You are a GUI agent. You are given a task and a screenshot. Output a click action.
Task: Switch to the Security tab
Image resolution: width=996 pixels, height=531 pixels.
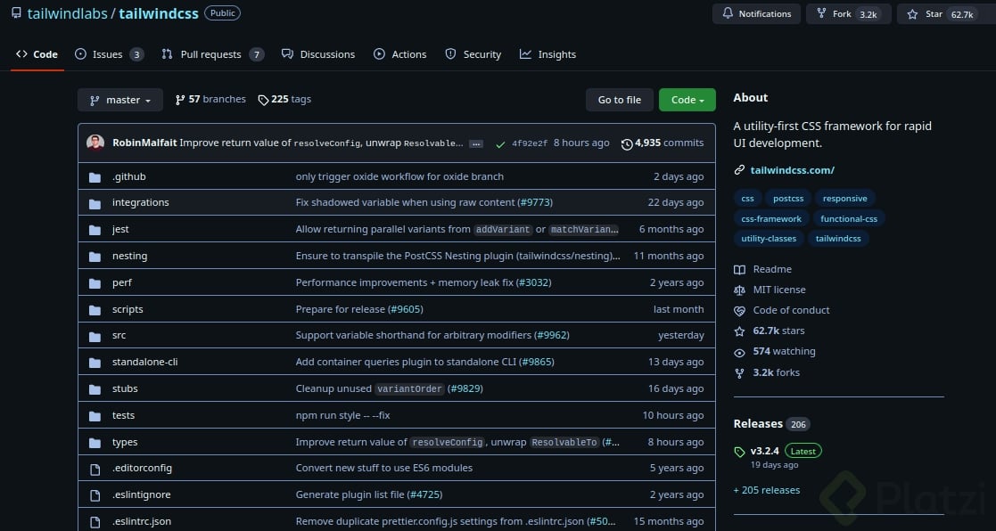click(473, 54)
